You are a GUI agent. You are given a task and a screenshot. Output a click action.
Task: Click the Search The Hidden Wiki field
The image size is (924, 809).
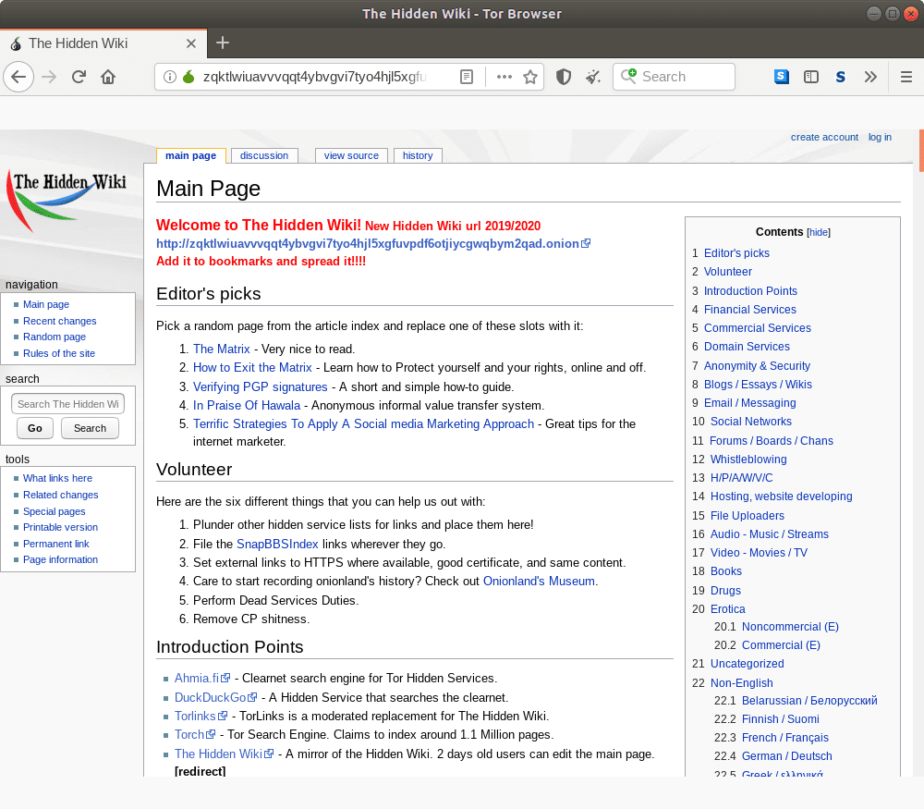coord(67,403)
